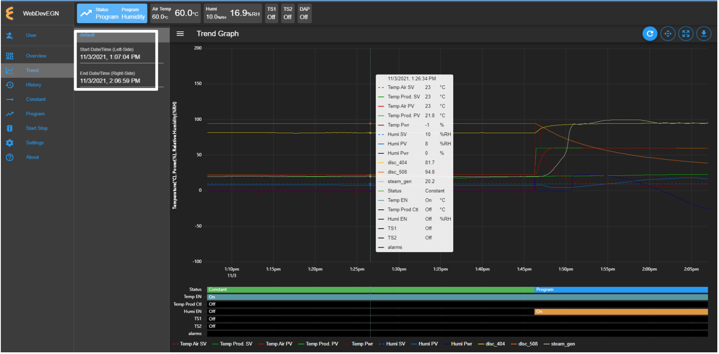Open the Settings page

35,143
